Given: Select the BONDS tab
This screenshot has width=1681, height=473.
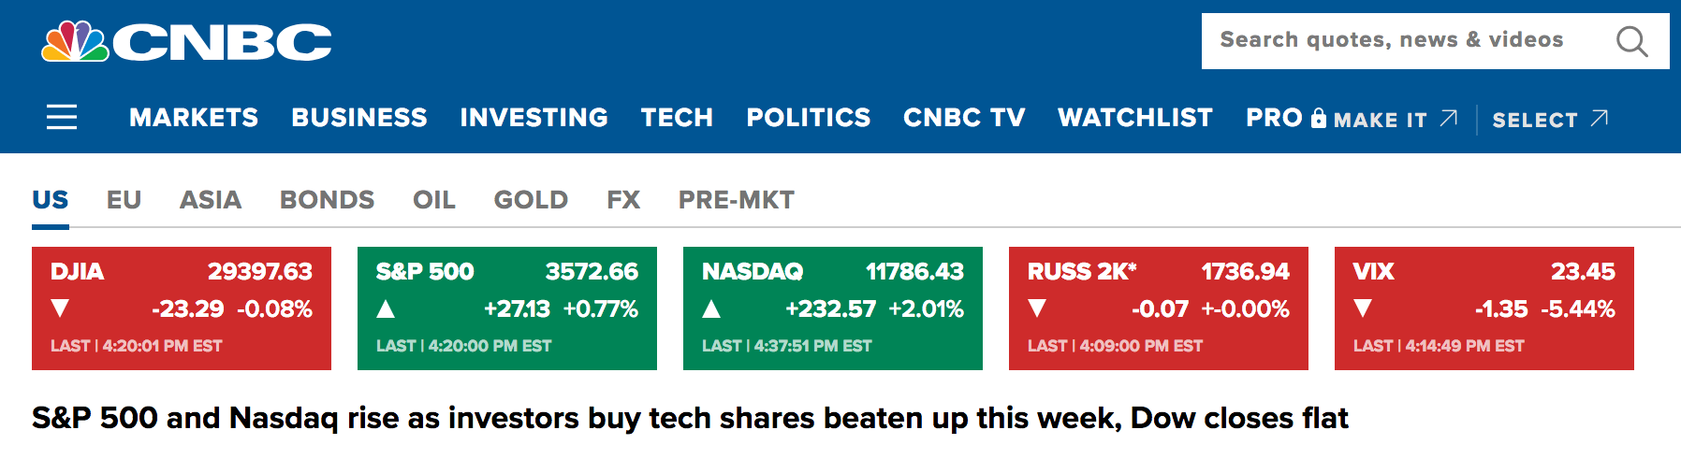Looking at the screenshot, I should pyautogui.click(x=327, y=200).
